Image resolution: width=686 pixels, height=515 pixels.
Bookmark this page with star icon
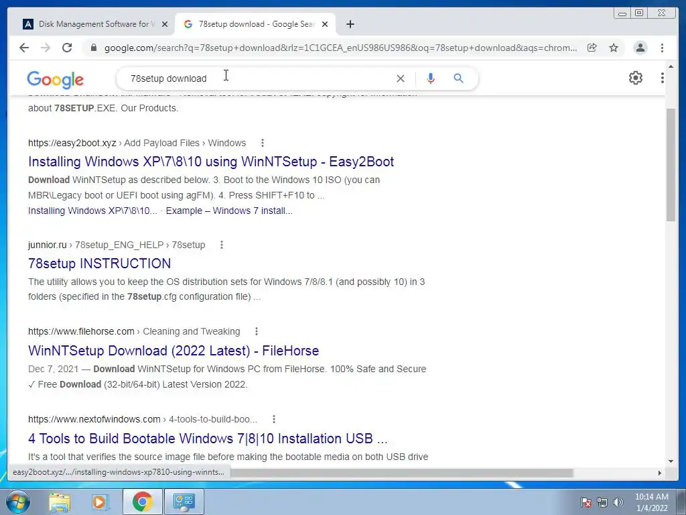[614, 48]
